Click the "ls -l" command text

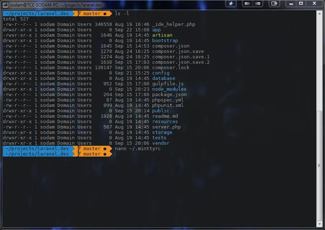tap(122, 14)
